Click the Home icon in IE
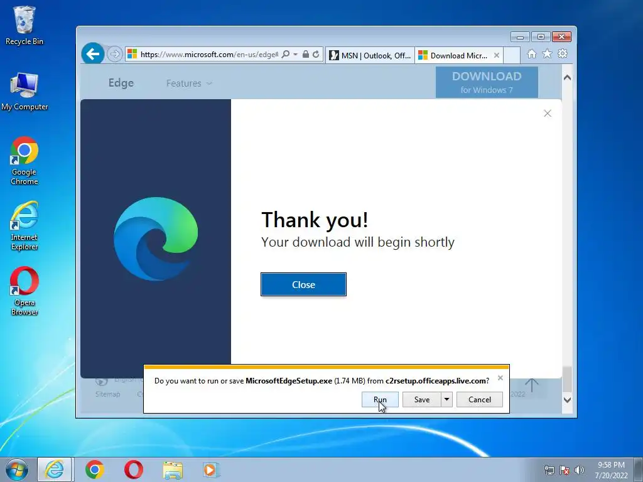The image size is (643, 482). [x=532, y=54]
